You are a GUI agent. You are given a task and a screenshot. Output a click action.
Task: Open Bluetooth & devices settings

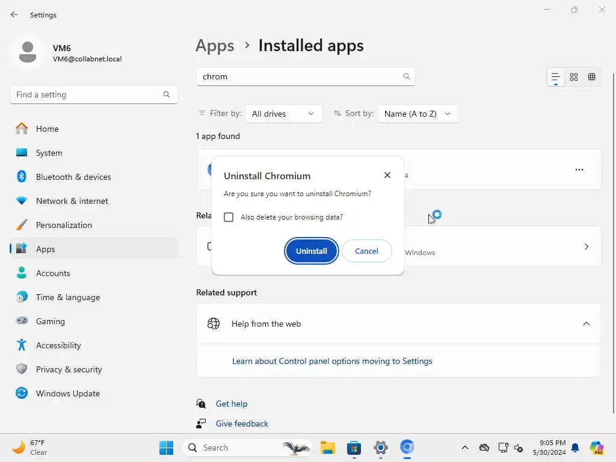coord(93,177)
